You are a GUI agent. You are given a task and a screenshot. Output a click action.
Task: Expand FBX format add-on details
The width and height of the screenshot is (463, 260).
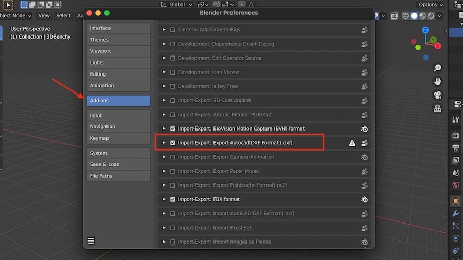[164, 199]
